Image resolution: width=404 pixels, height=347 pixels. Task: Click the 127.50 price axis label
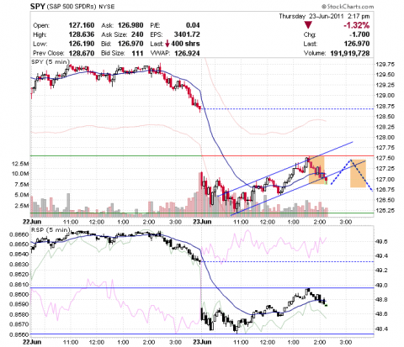pos(385,158)
